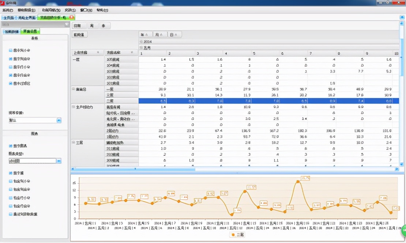
Task: Collapse the third row group in the pivot table
Action: (74, 107)
